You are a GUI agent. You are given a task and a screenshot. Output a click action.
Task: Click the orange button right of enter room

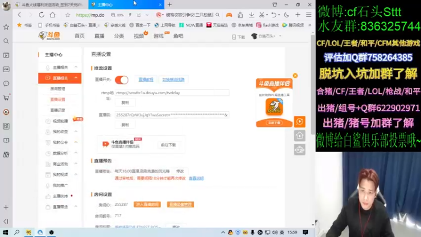click(181, 204)
